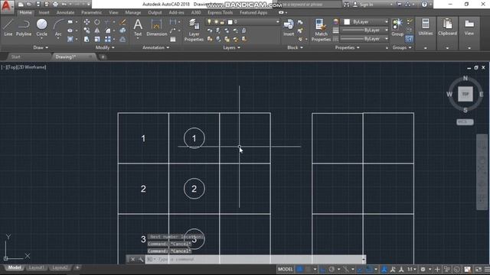This screenshot has height=275, width=490.
Task: Open the layer selection dropdown showing 0
Action: pyautogui.click(x=243, y=22)
